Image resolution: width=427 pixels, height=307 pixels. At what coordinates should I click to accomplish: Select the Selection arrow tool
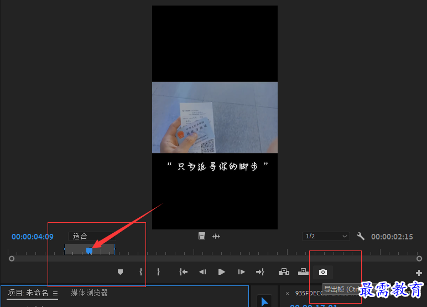pyautogui.click(x=264, y=301)
